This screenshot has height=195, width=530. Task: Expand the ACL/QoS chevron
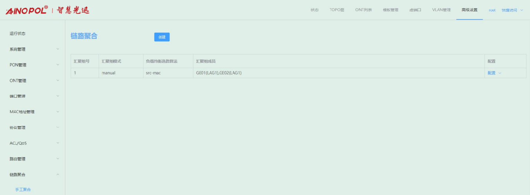coord(58,143)
